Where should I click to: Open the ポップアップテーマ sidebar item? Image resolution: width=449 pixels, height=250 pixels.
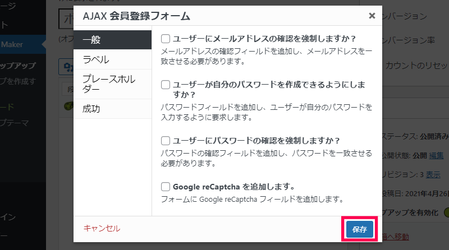15,123
